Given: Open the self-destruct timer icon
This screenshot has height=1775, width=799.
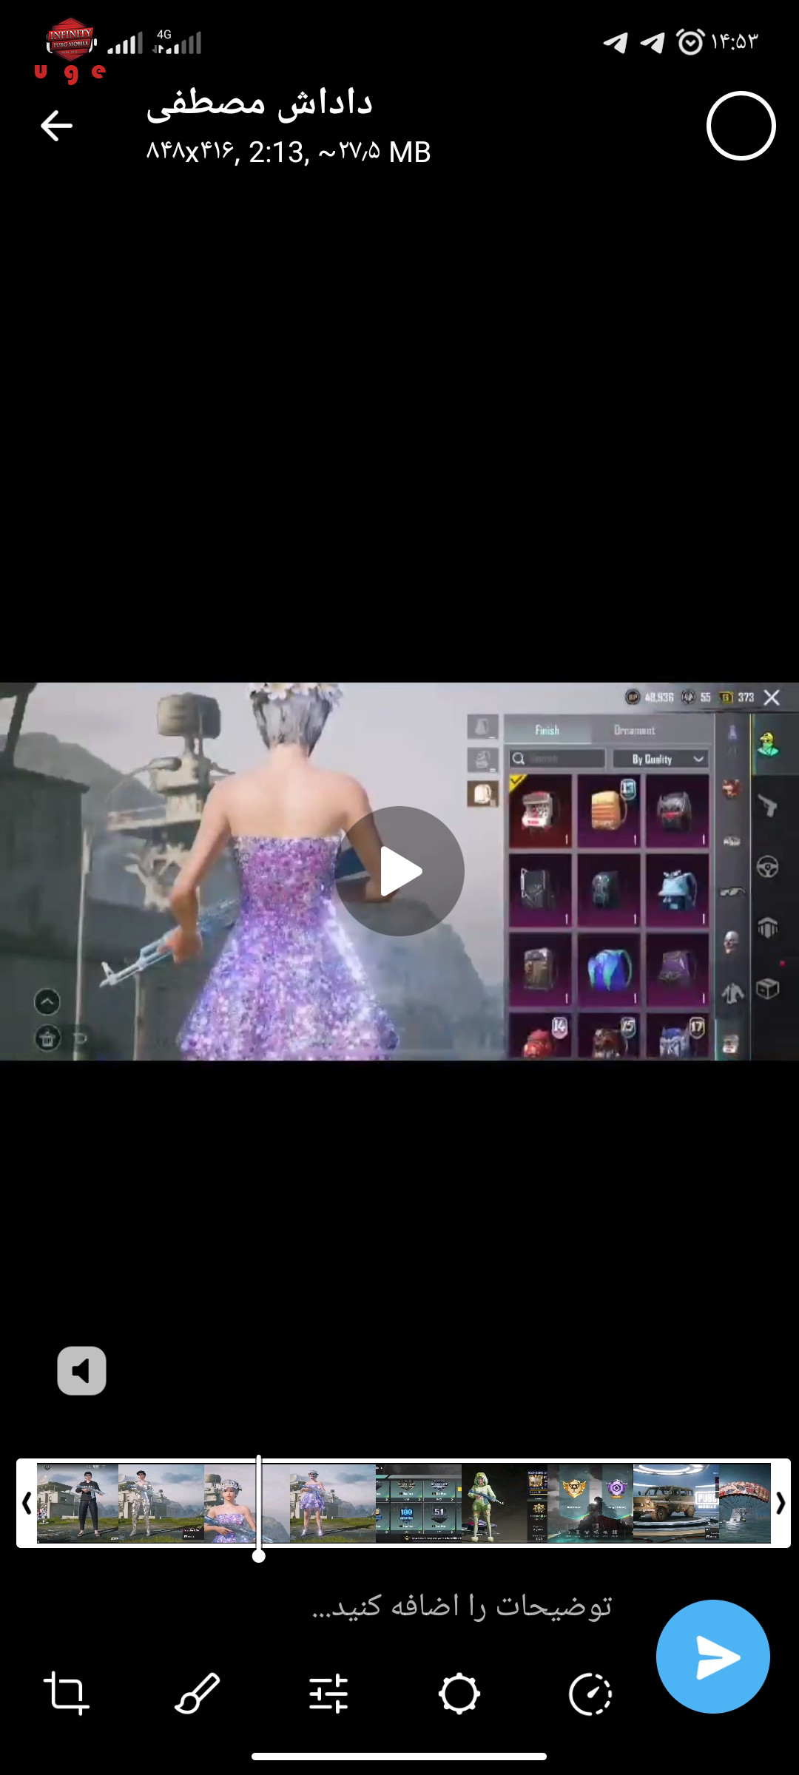Looking at the screenshot, I should [590, 1694].
